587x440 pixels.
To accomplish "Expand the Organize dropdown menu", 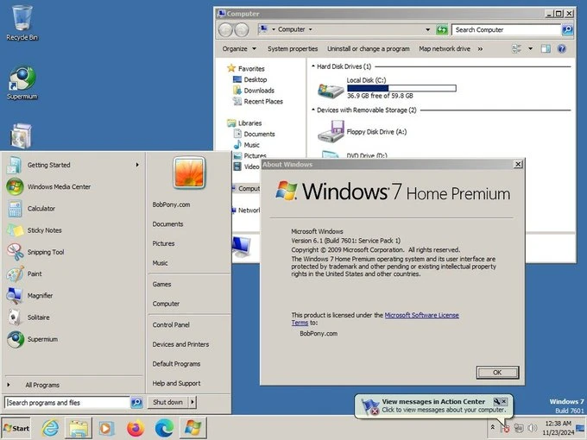I will [x=238, y=49].
